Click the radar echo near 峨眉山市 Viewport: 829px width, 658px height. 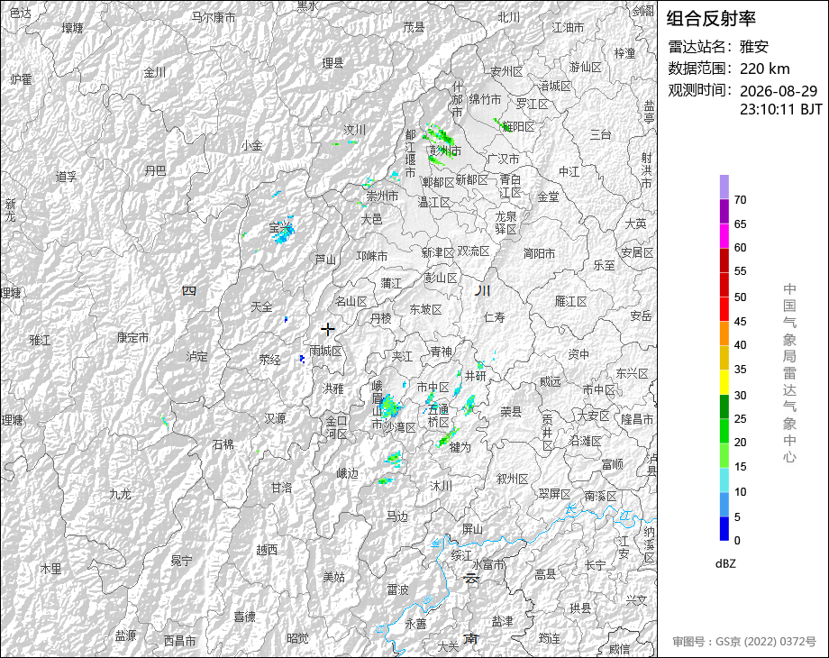click(x=390, y=406)
